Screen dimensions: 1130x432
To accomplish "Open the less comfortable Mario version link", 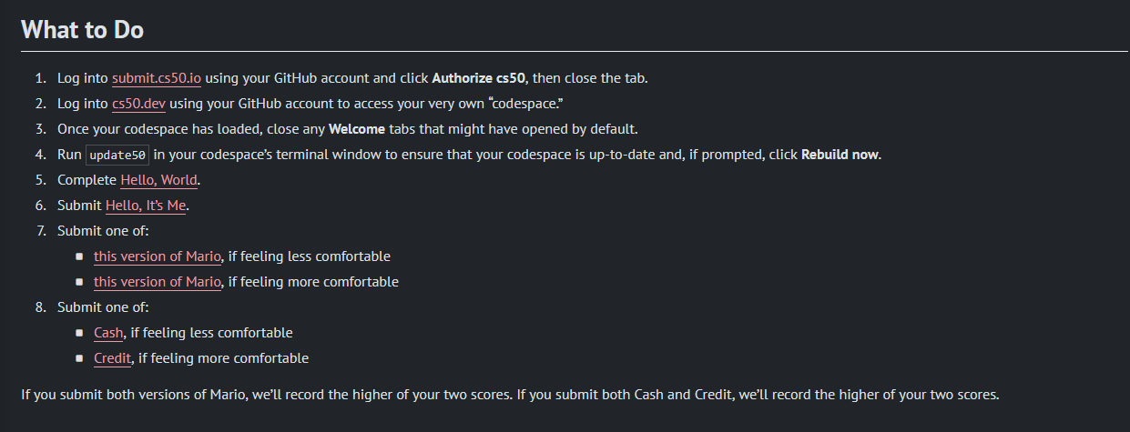I will click(157, 256).
